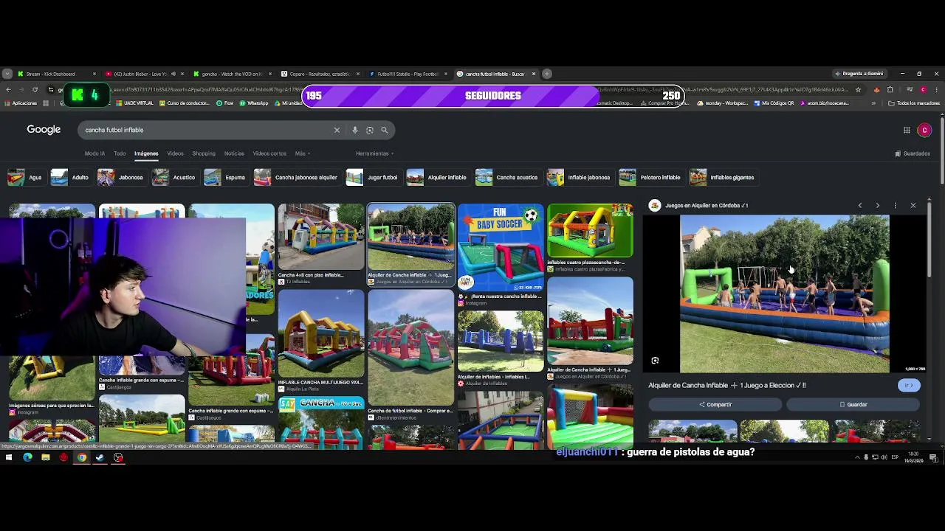945x531 pixels.
Task: Open the Guardados saved items link
Action: pos(913,153)
